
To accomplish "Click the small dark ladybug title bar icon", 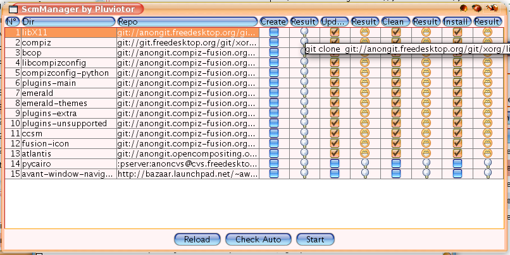I will coord(464,8).
